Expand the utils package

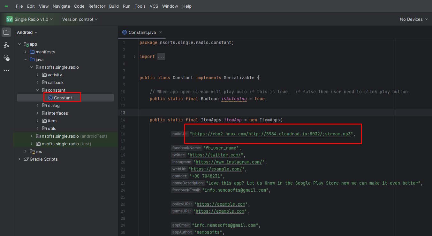point(38,128)
